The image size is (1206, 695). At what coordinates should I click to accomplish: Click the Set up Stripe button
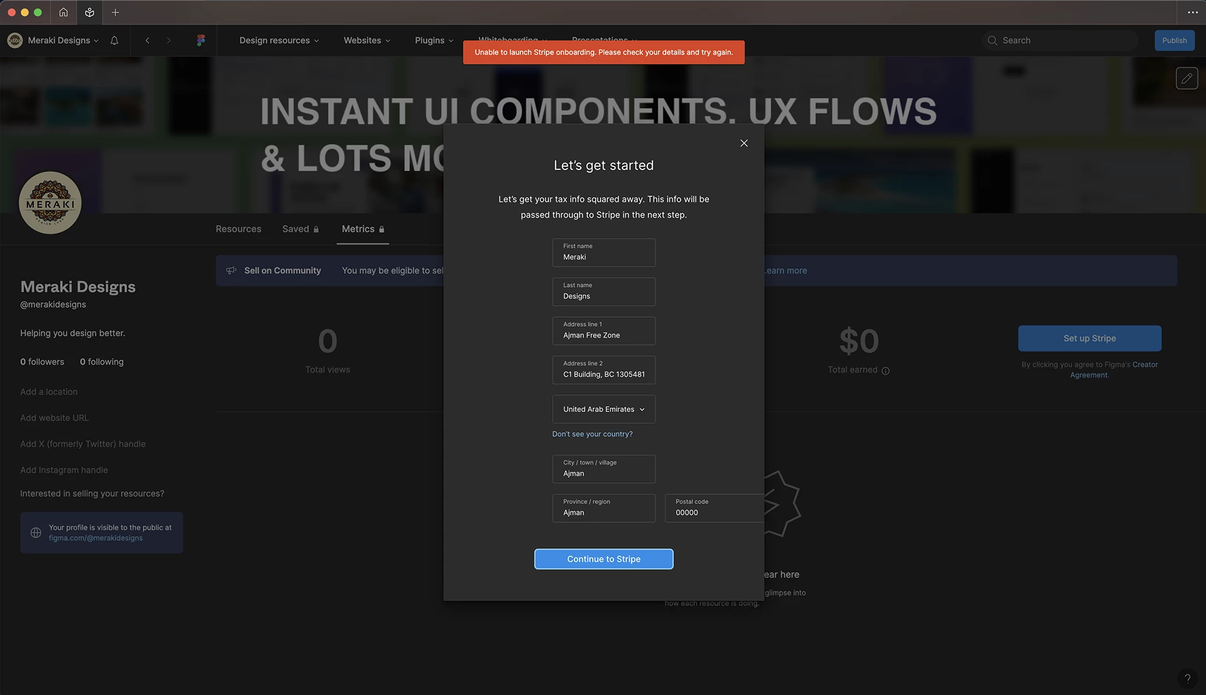point(1089,338)
